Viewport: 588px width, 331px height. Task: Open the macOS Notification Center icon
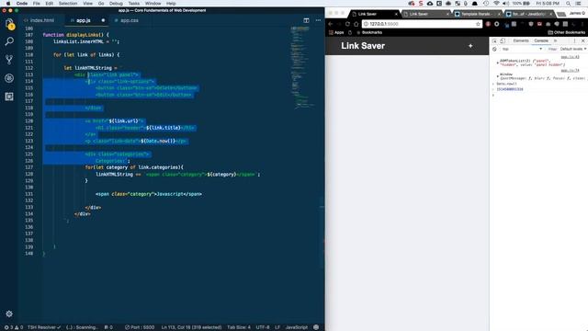click(579, 4)
